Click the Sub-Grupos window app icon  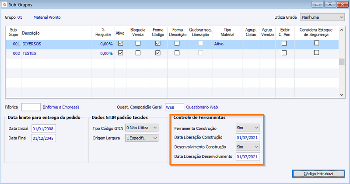pyautogui.click(x=4, y=4)
